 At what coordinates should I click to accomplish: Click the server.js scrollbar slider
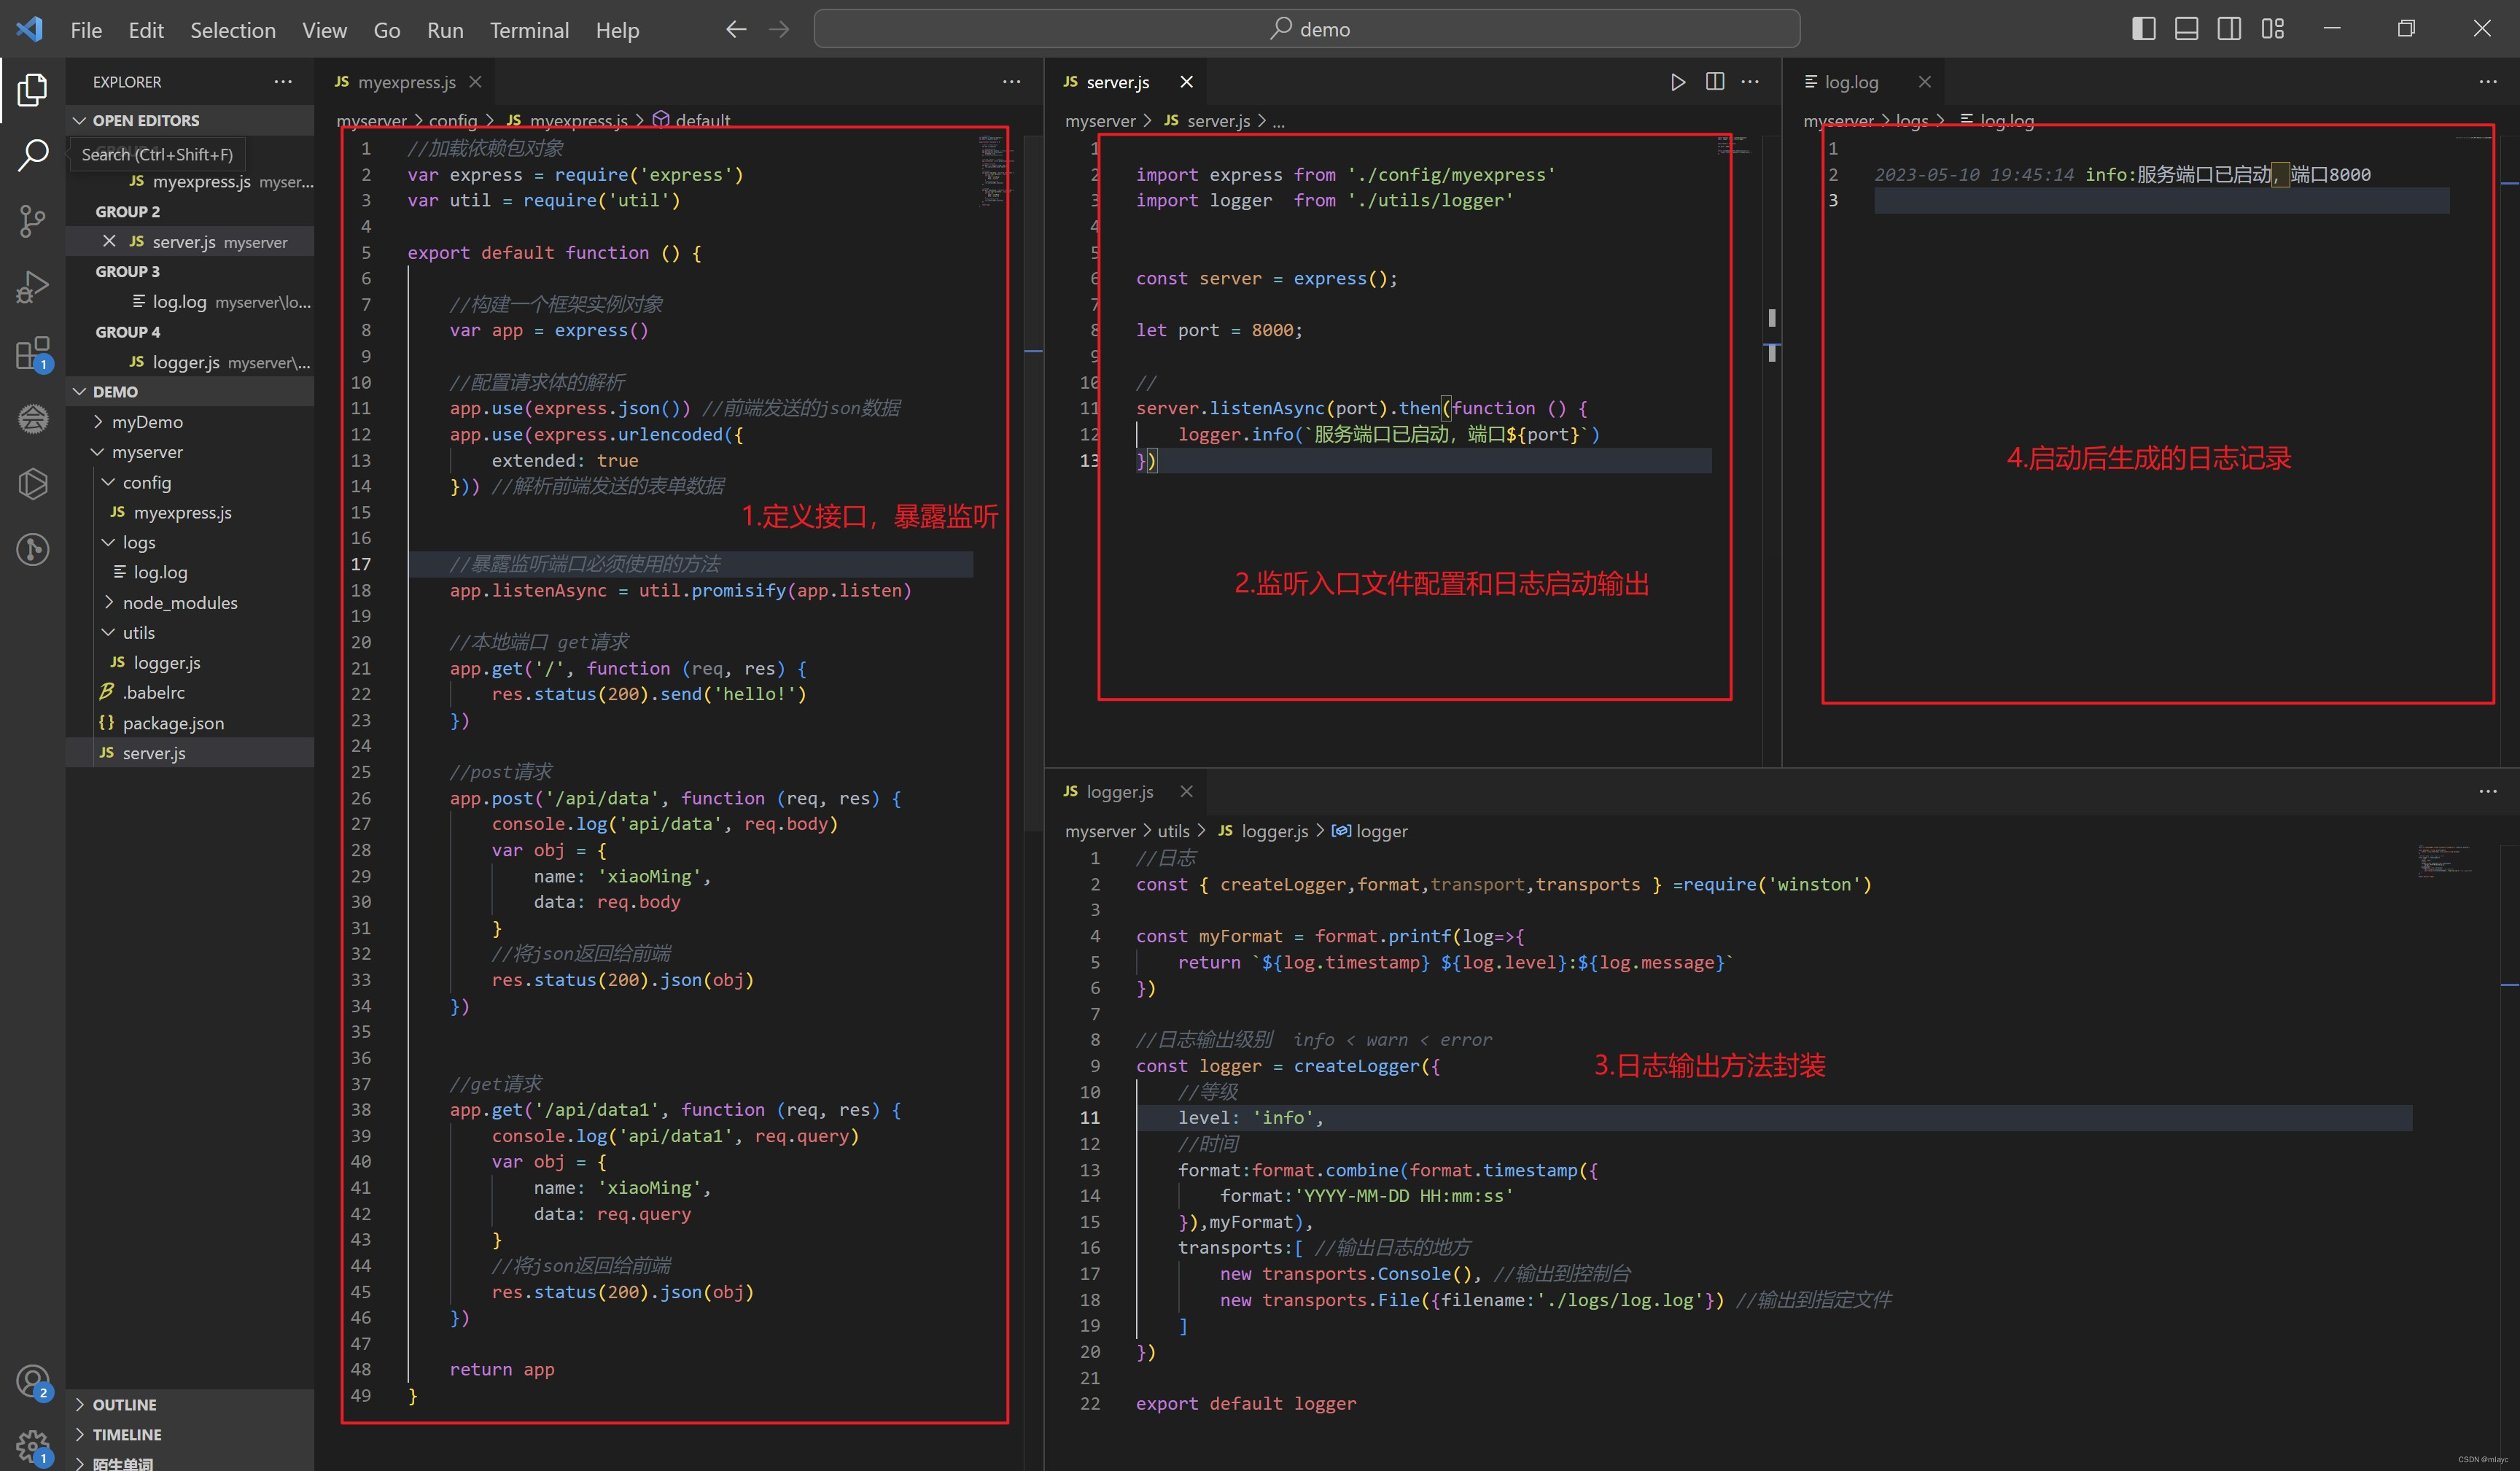point(1771,318)
